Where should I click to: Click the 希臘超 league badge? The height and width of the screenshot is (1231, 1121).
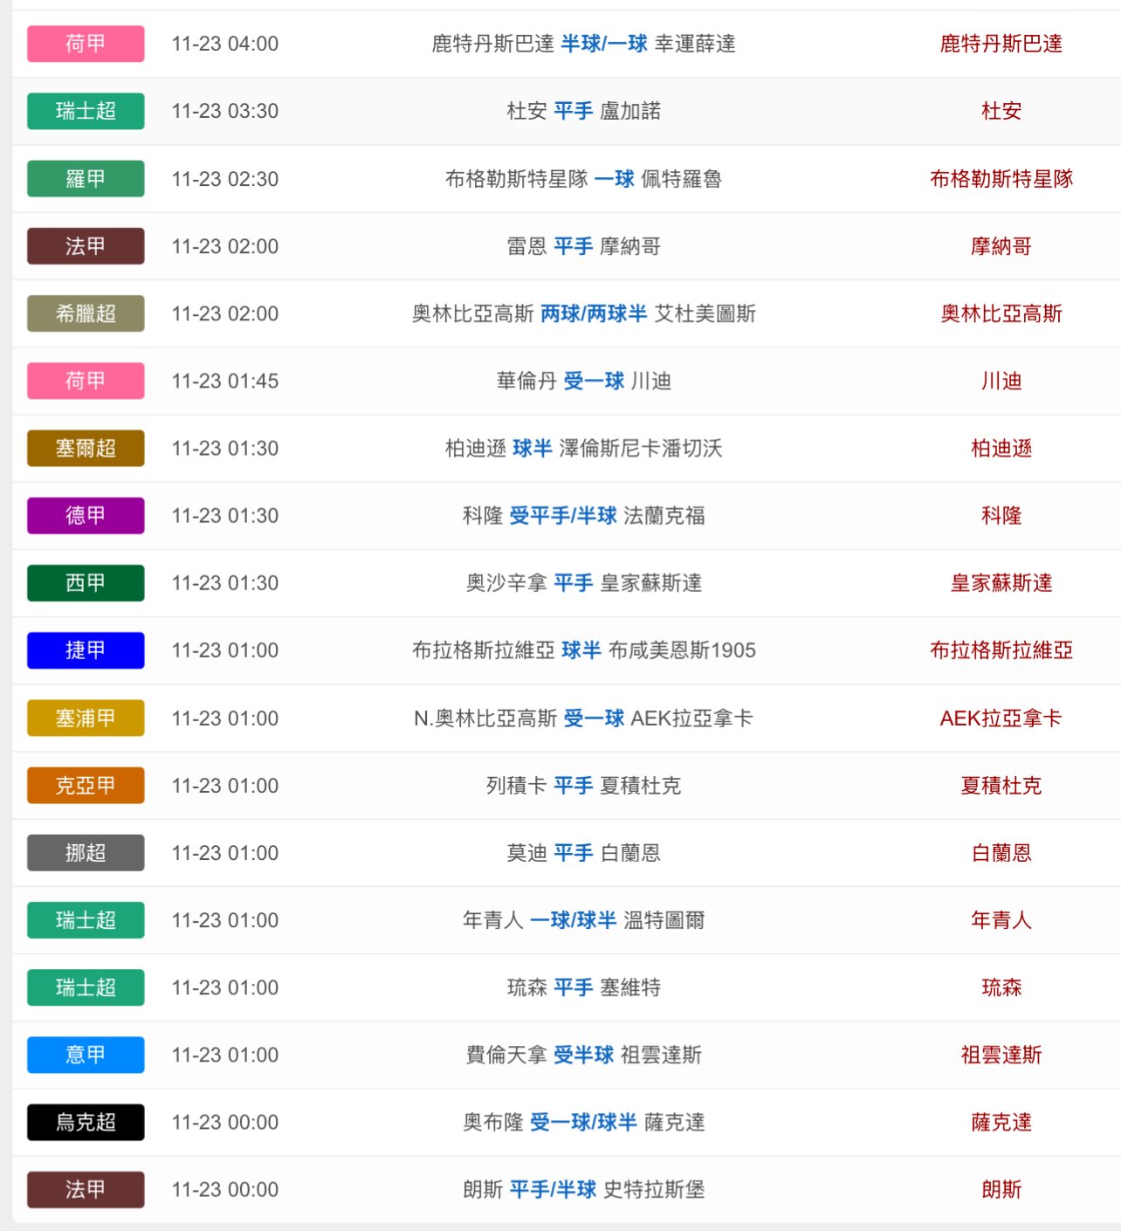click(86, 313)
